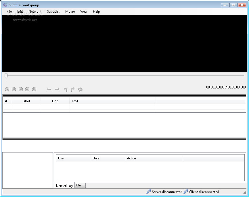
Task: Click the black video preview area
Action: pos(124,44)
